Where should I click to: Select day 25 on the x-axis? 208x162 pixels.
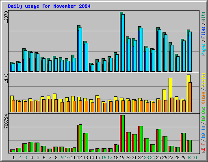pos(158,158)
